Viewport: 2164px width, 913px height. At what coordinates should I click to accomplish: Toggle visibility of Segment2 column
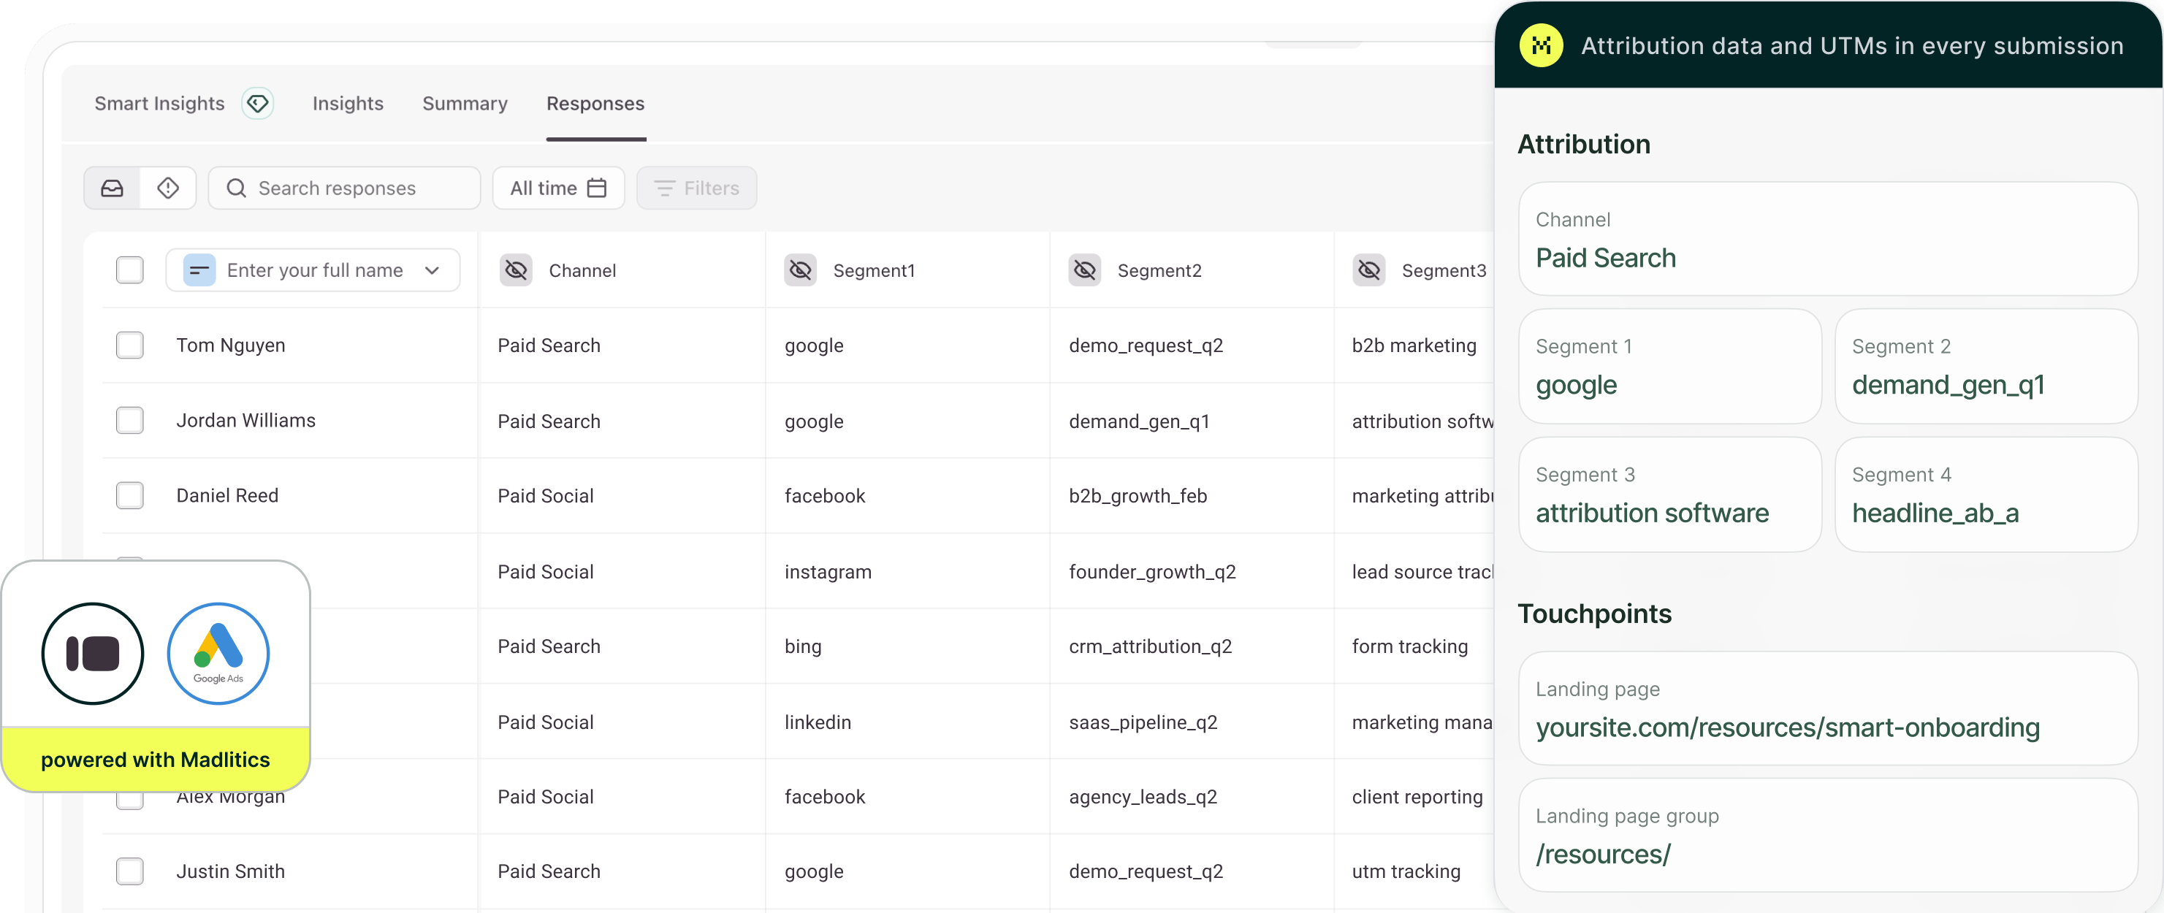1084,270
